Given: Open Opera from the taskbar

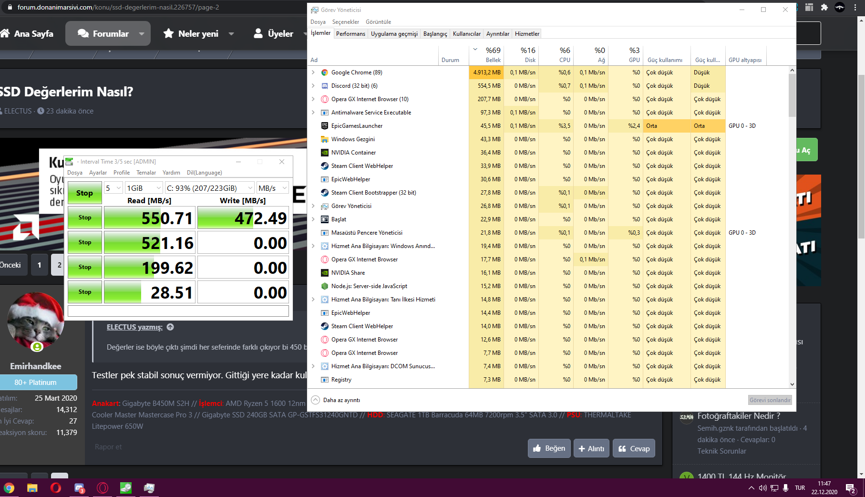Looking at the screenshot, I should tap(56, 488).
